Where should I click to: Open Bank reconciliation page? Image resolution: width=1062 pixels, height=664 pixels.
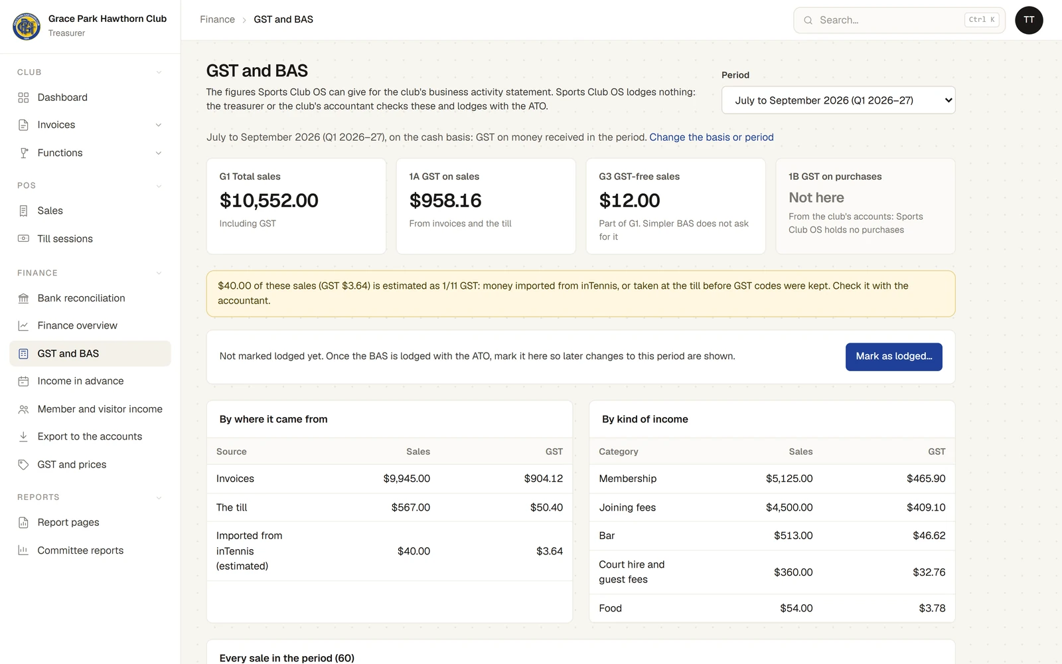point(90,298)
